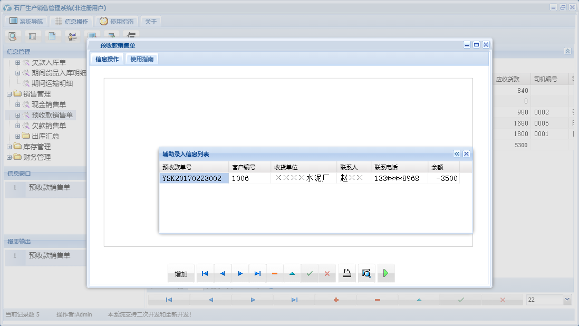Click the red minus delete record icon
Viewport: 579px width, 326px height.
(275, 273)
